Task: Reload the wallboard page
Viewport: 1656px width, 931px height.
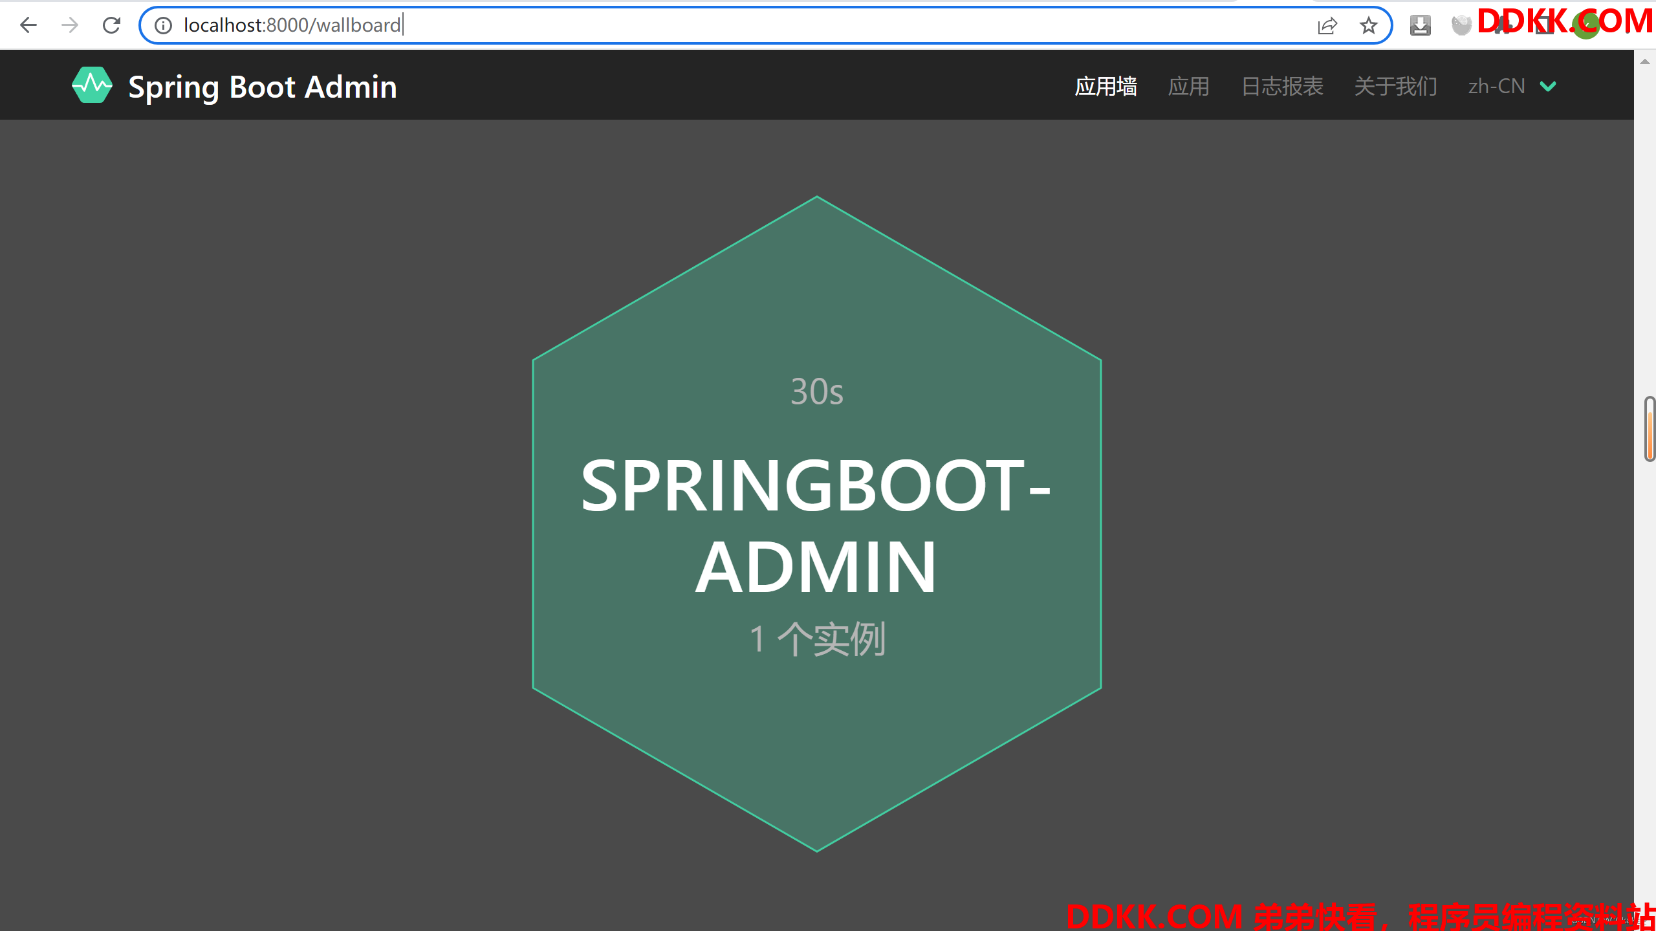Action: click(111, 25)
